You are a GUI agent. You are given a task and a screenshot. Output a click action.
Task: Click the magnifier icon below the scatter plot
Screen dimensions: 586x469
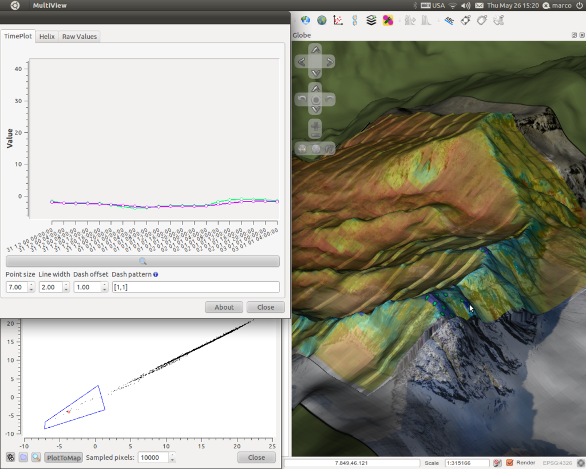[36, 457]
